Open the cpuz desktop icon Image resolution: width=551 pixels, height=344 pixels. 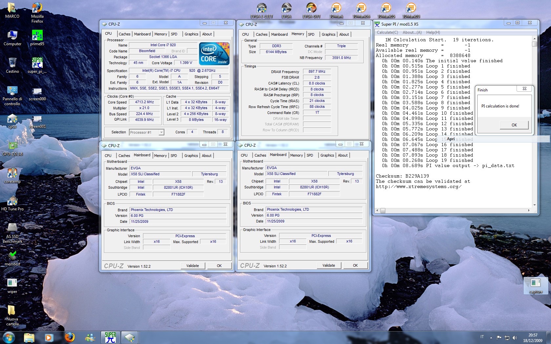click(12, 121)
